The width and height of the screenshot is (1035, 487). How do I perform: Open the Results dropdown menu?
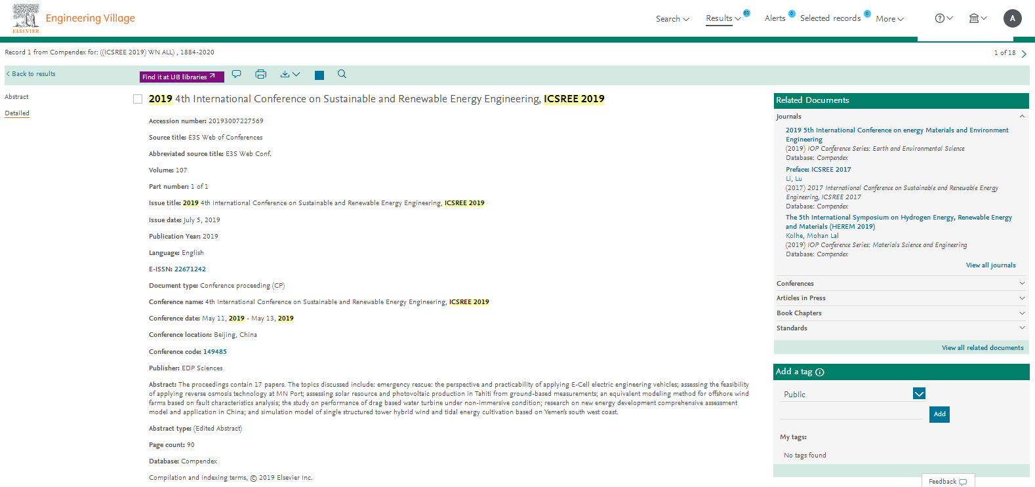723,18
